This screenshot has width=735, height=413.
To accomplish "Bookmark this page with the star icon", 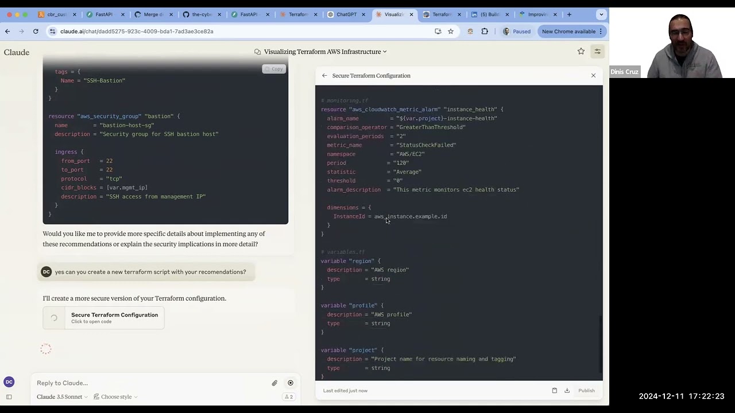I will (x=451, y=32).
